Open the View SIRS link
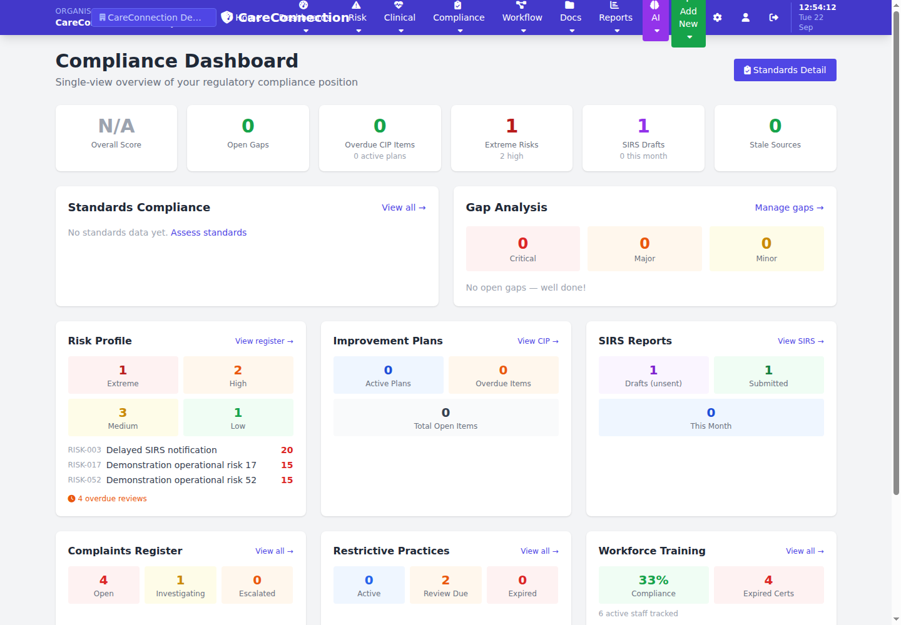The width and height of the screenshot is (901, 625). click(x=801, y=341)
